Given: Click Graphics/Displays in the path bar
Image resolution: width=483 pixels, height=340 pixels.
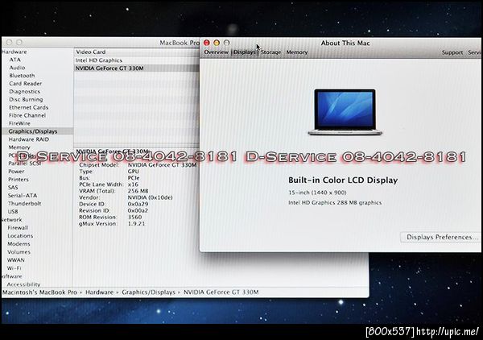Looking at the screenshot, I should [148, 292].
